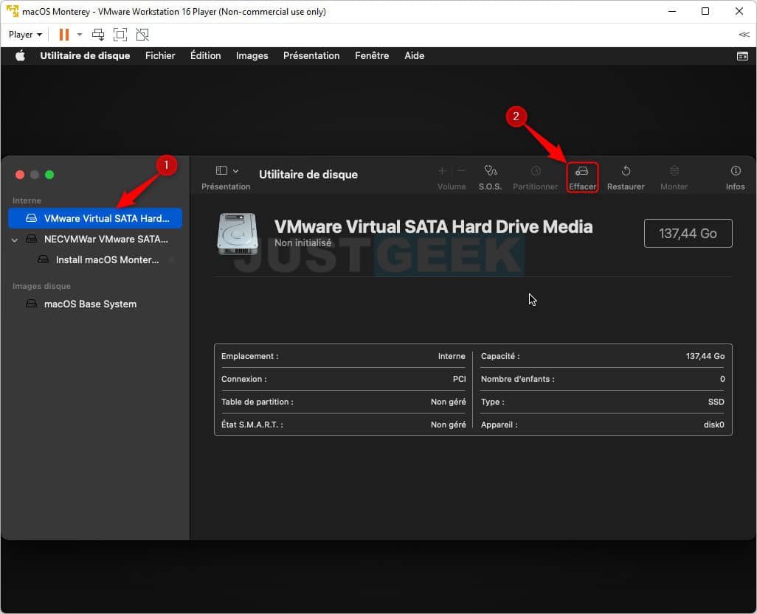Screen dimensions: 757x614
Task: Open the Présentation menu bar item
Action: 311,55
